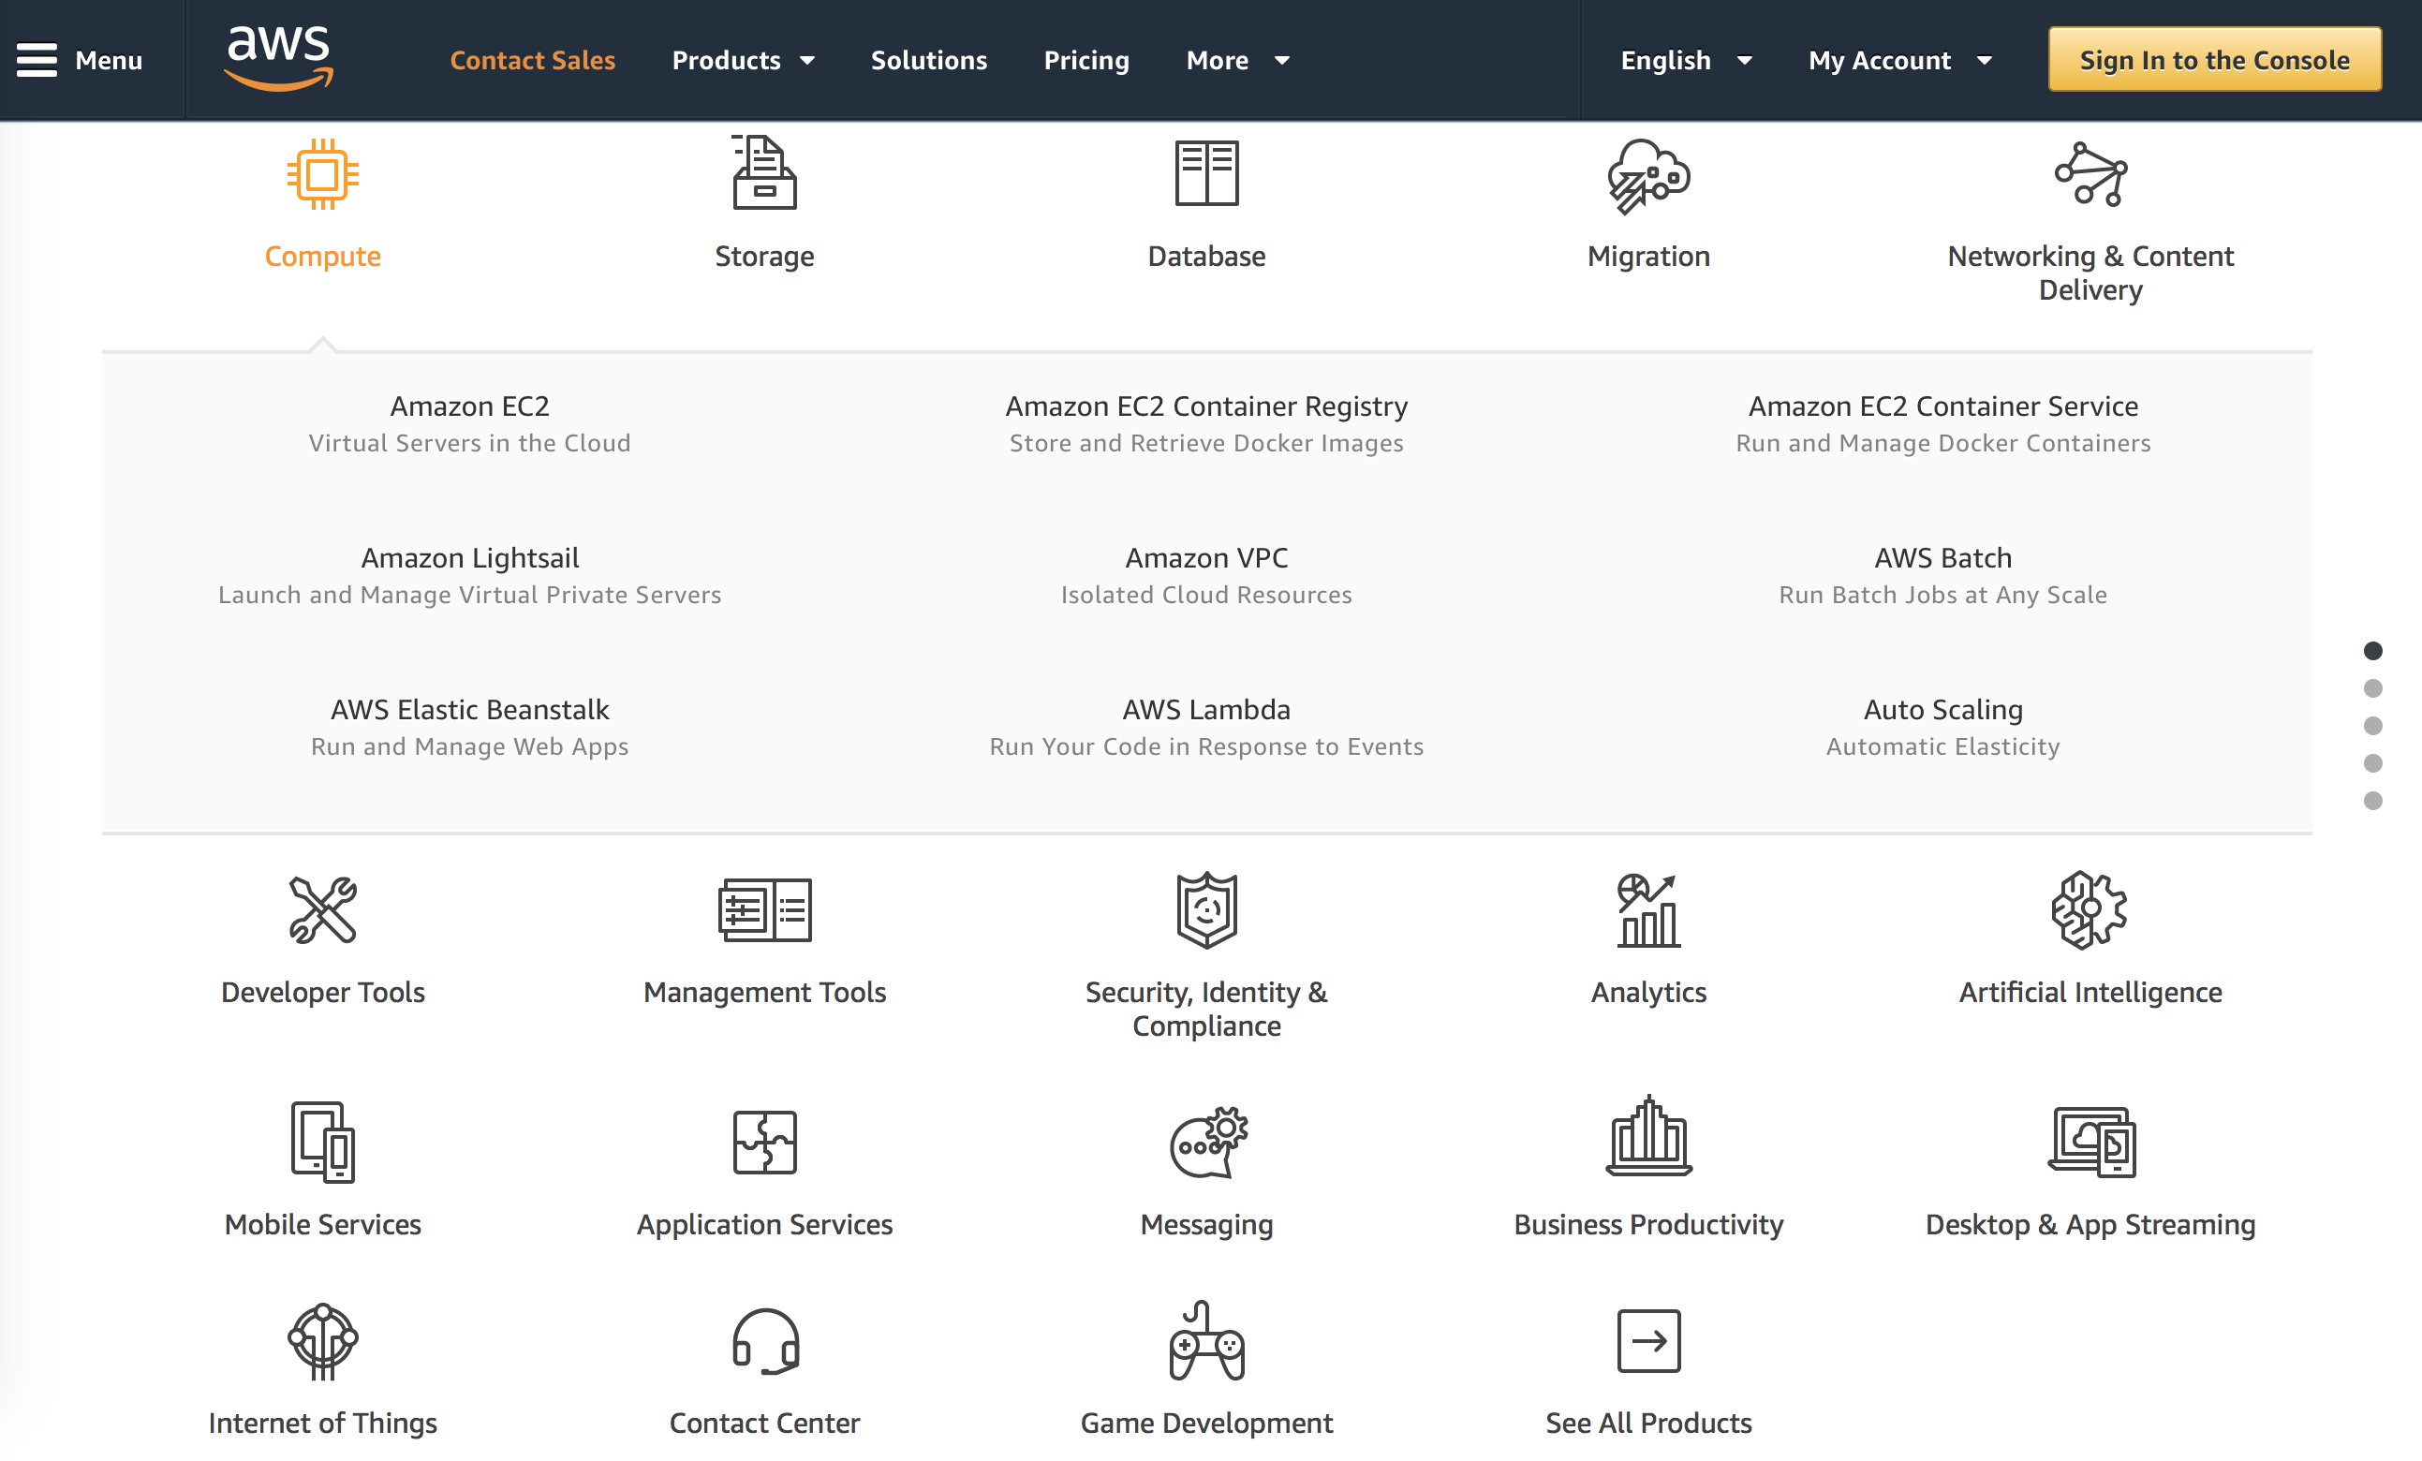Select the Compute category icon
2422x1461 pixels.
tap(321, 177)
